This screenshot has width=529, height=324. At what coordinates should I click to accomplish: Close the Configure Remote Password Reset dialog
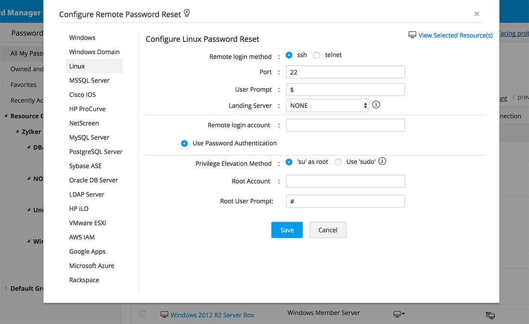pos(477,14)
